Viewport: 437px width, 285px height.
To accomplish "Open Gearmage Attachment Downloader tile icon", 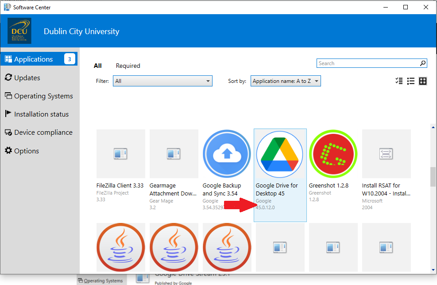I will pyautogui.click(x=174, y=154).
